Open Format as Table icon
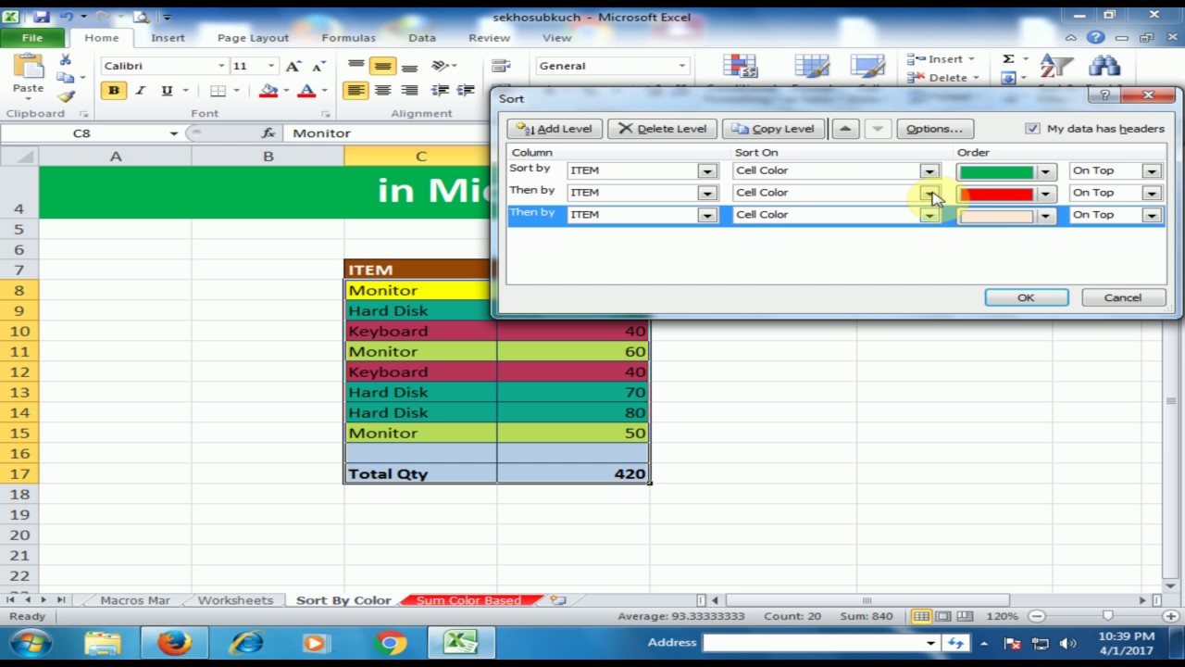 [x=811, y=67]
